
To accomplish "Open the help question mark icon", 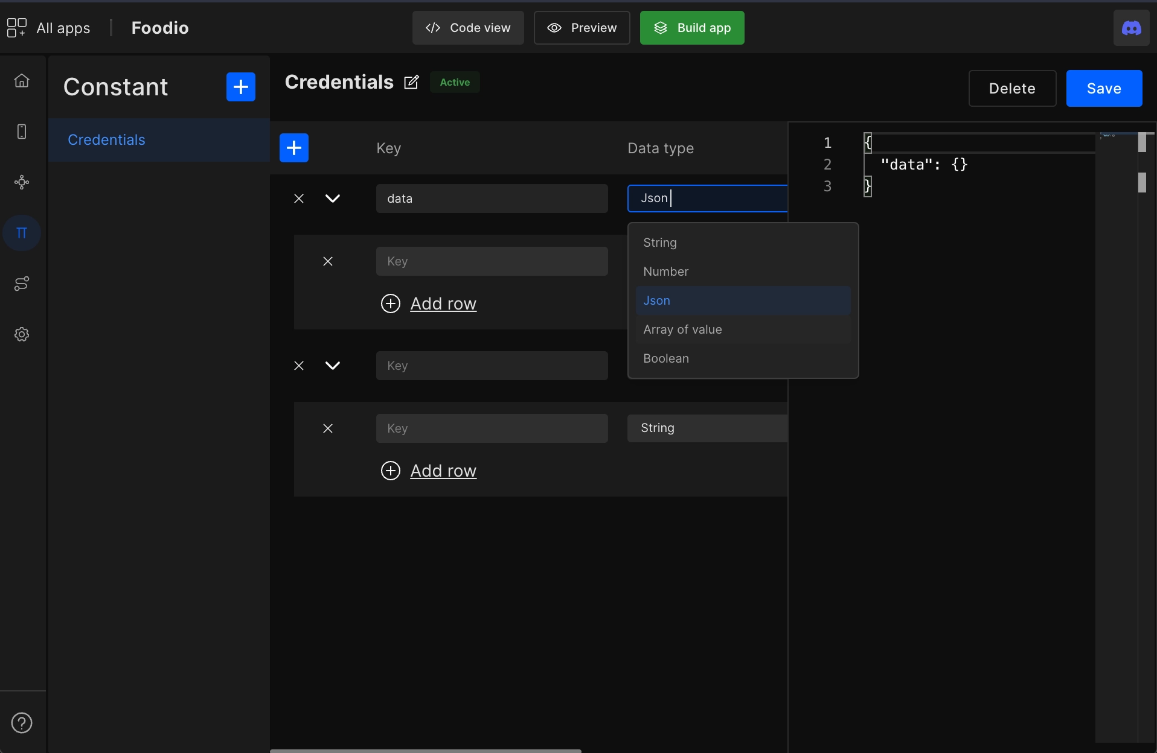I will pos(22,723).
